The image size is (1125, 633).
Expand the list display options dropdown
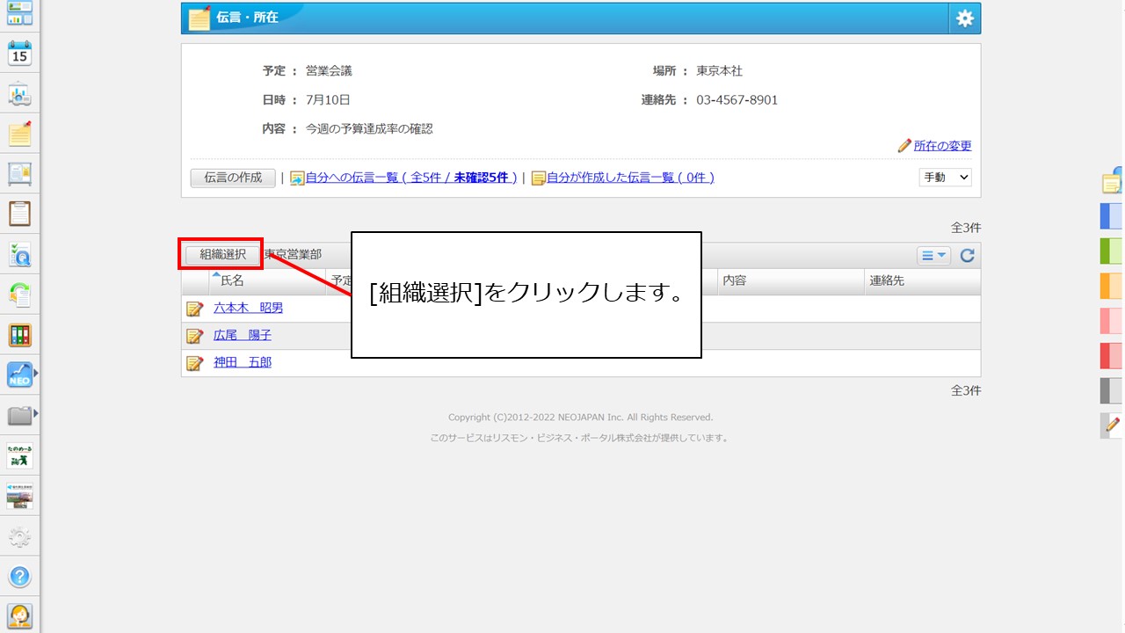tap(933, 256)
